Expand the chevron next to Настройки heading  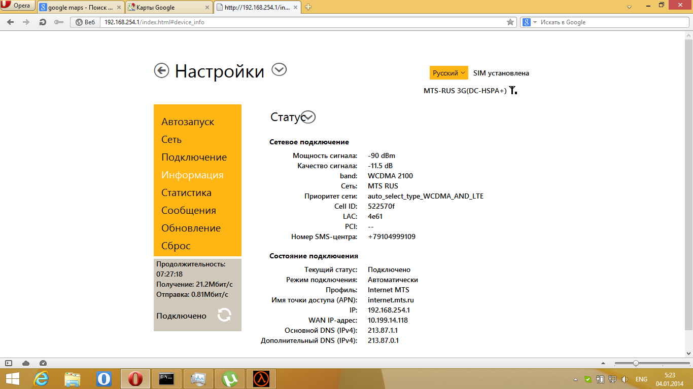click(x=279, y=69)
